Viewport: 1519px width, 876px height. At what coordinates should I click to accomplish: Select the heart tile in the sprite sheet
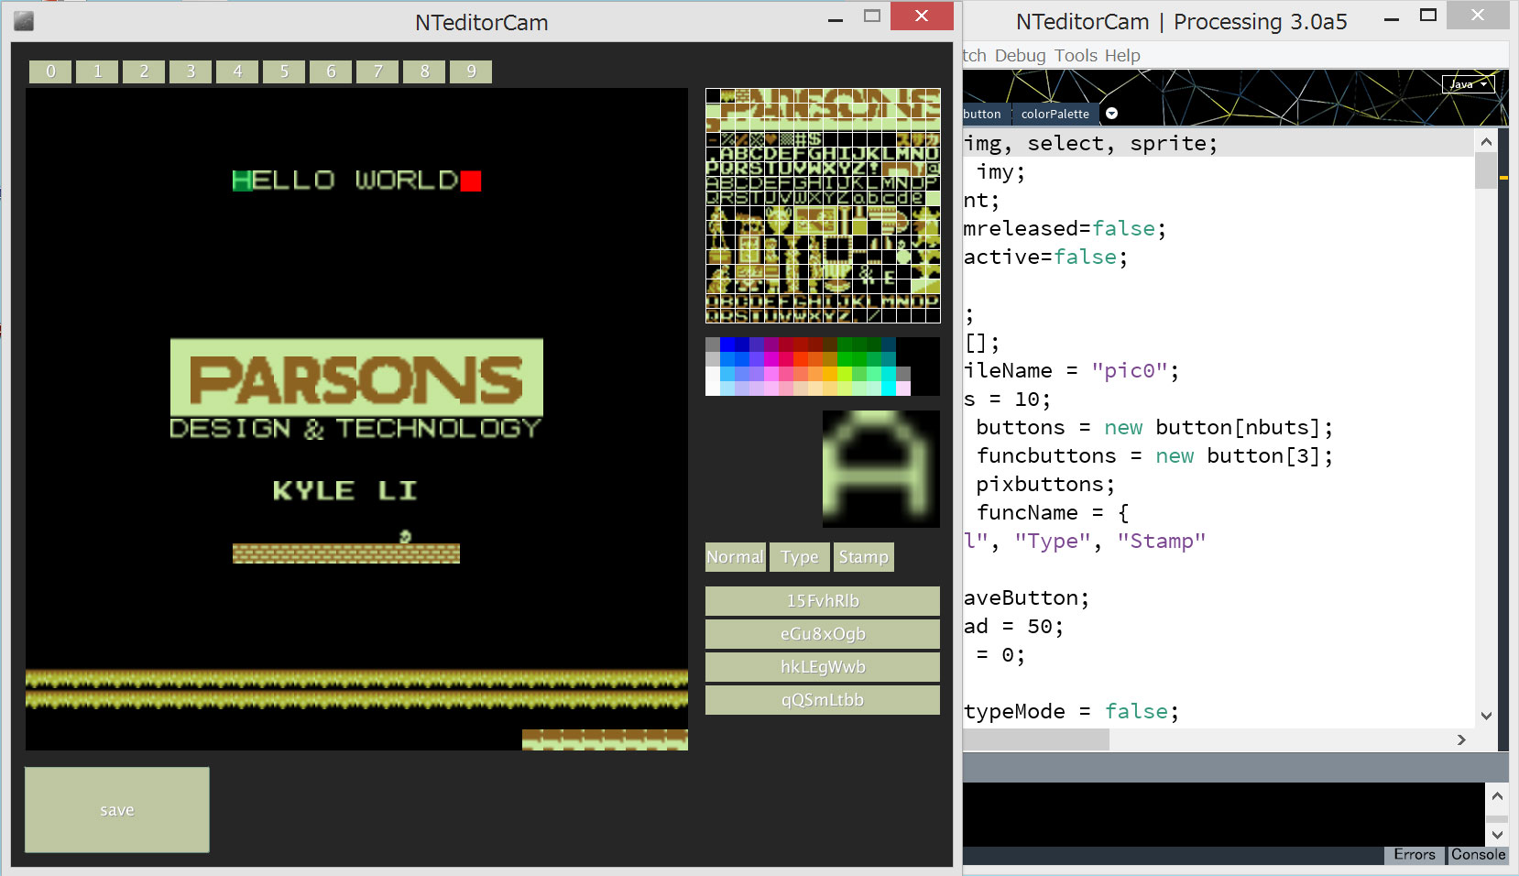[771, 139]
